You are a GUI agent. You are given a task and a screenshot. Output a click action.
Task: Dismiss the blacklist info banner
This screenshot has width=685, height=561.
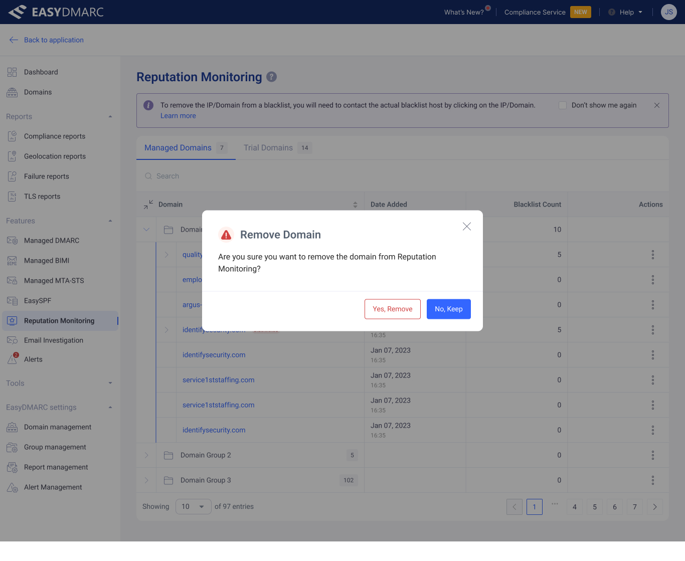coord(657,105)
